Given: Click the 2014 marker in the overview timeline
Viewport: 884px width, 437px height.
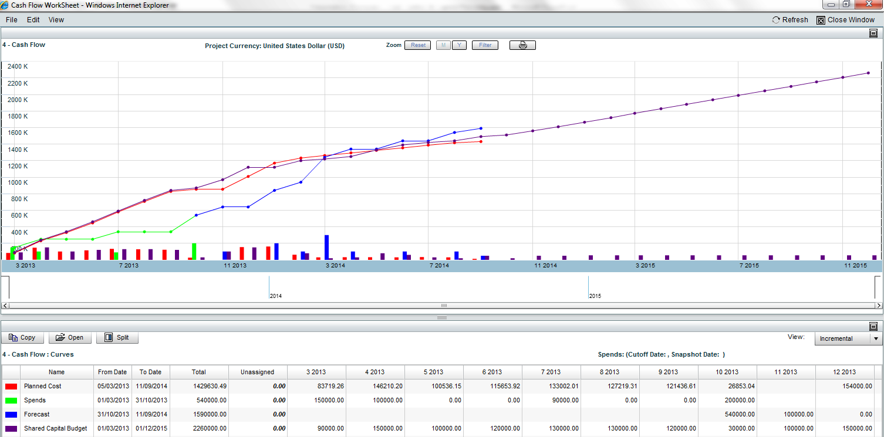Looking at the screenshot, I should [x=275, y=296].
